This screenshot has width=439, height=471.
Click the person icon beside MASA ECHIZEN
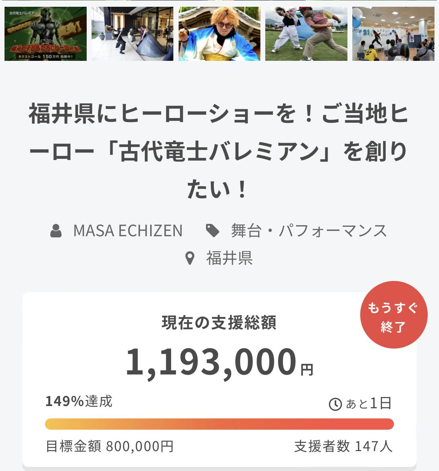(x=56, y=231)
